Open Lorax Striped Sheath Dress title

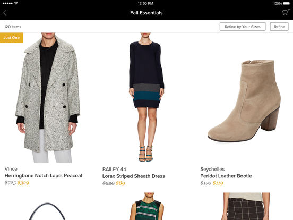click(x=134, y=176)
